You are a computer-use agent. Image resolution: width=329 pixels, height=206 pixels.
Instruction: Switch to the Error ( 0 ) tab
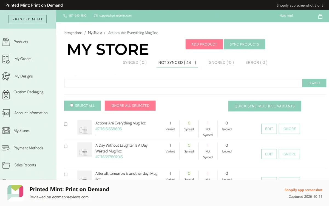(256, 62)
